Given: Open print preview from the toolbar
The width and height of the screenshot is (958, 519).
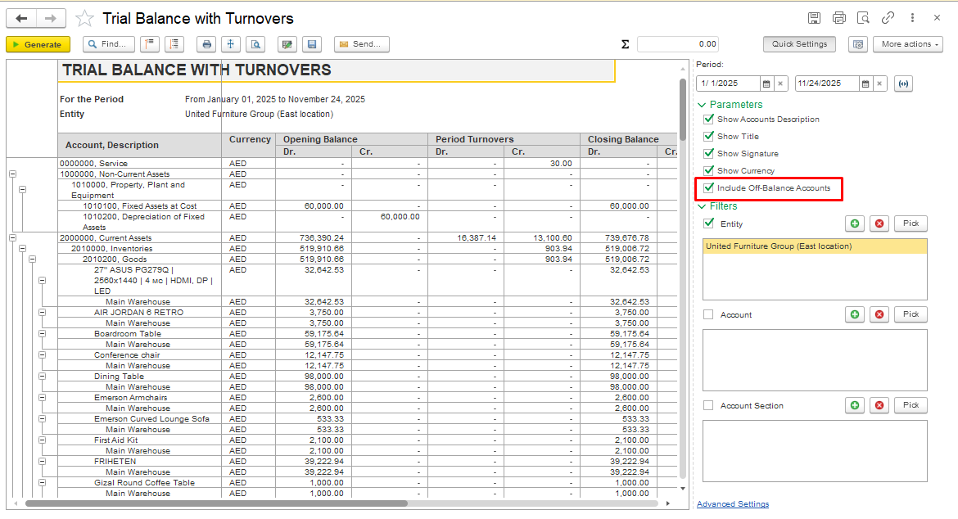Looking at the screenshot, I should (x=256, y=44).
